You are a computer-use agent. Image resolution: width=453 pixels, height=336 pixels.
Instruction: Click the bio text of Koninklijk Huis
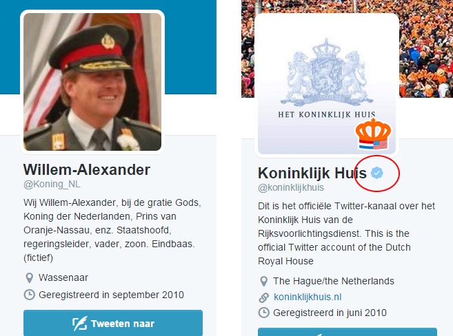(346, 233)
